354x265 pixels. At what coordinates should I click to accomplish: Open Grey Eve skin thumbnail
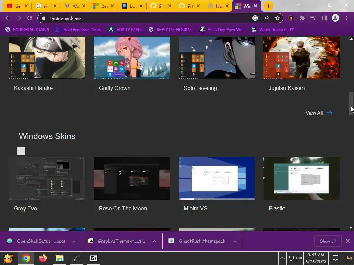[x=47, y=178]
